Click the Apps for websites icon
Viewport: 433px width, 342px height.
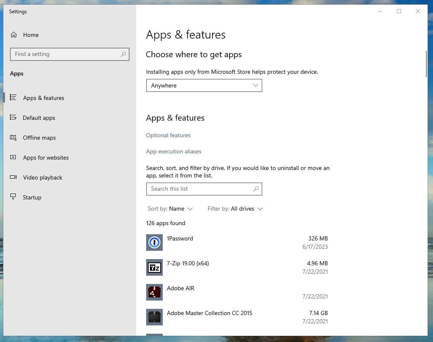pos(13,157)
